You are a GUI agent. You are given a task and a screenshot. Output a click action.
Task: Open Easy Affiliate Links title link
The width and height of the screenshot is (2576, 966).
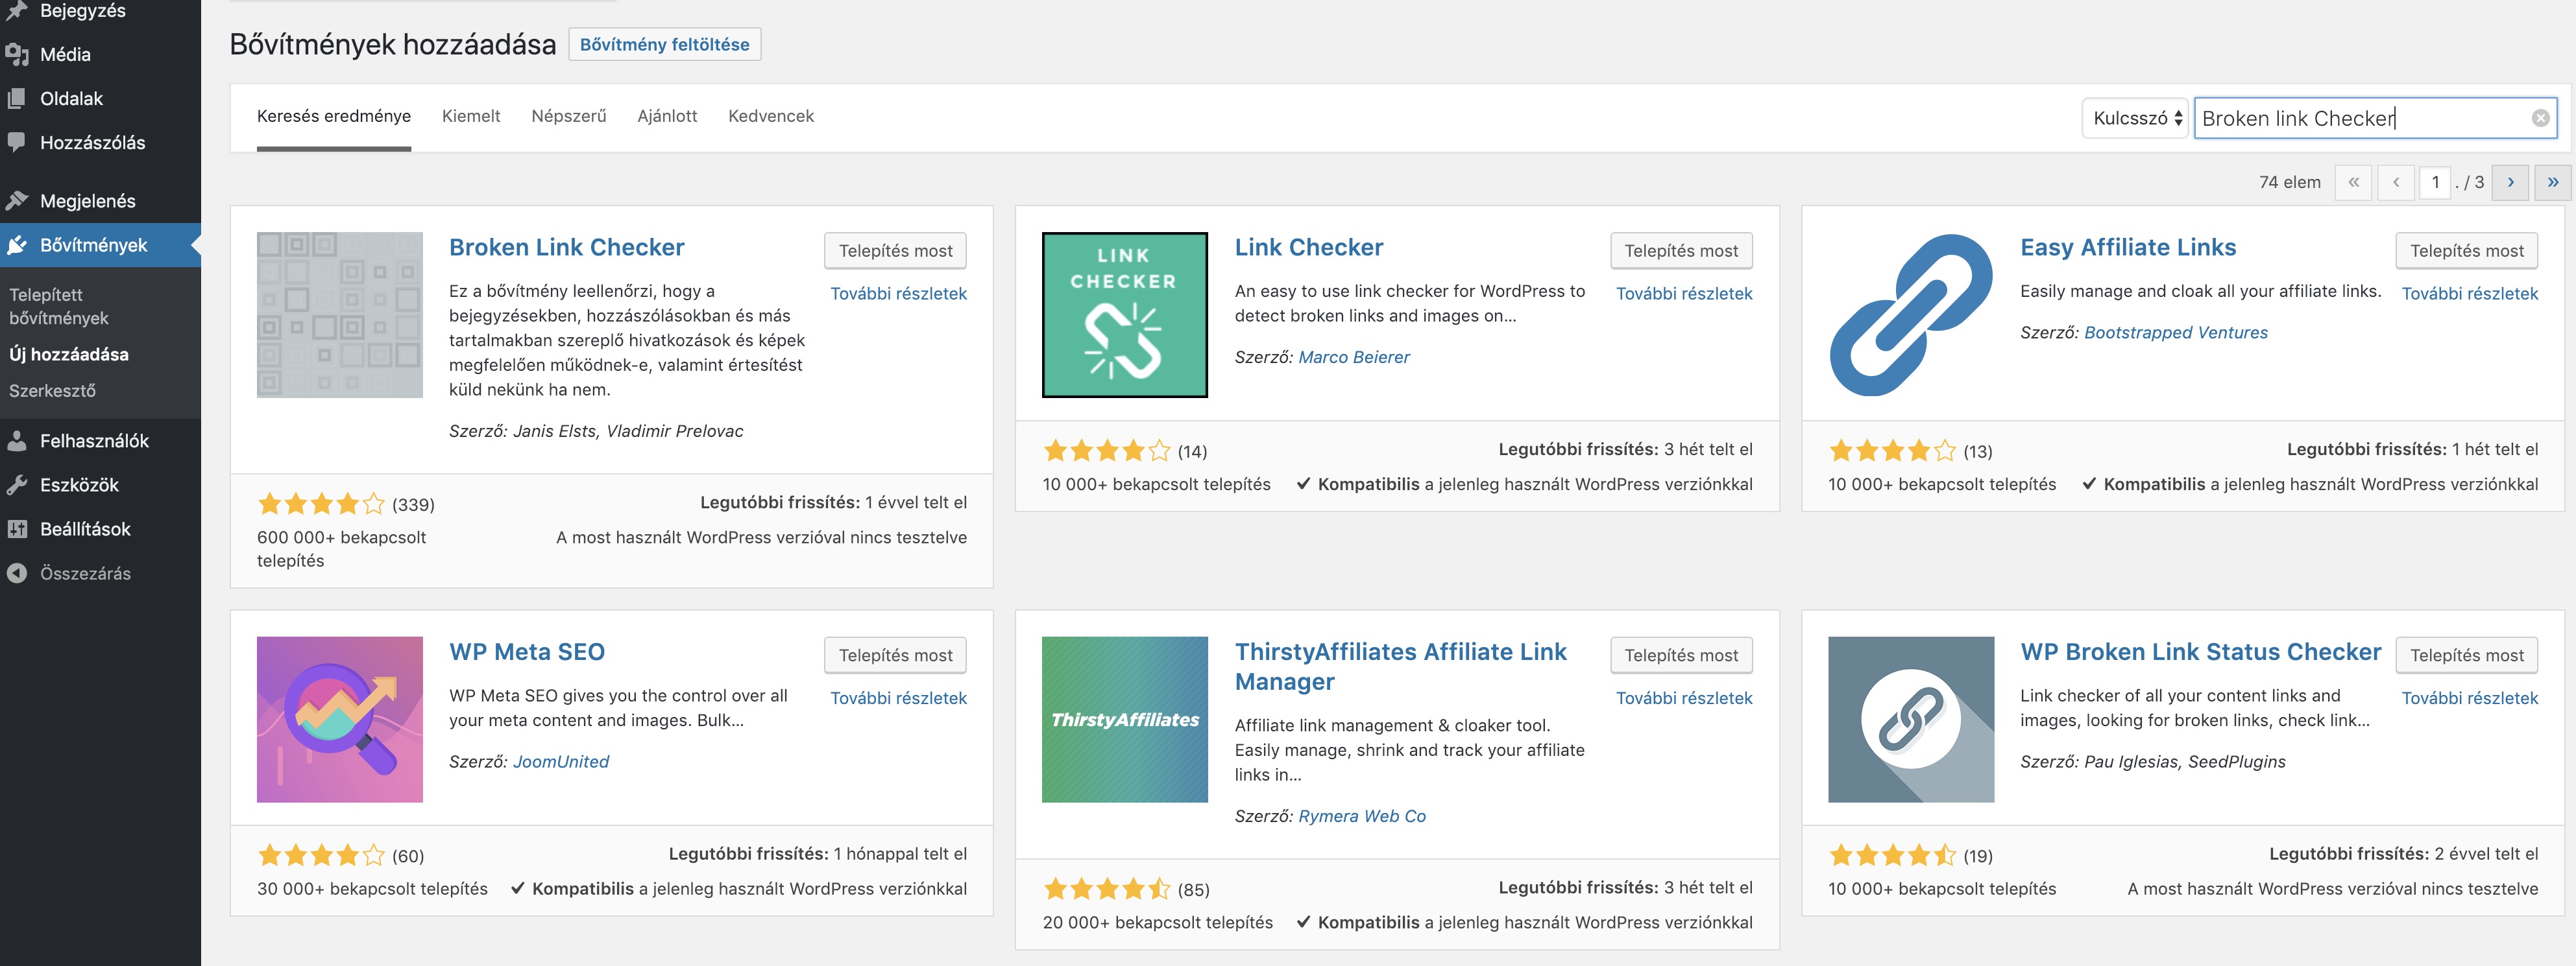pos(2127,248)
